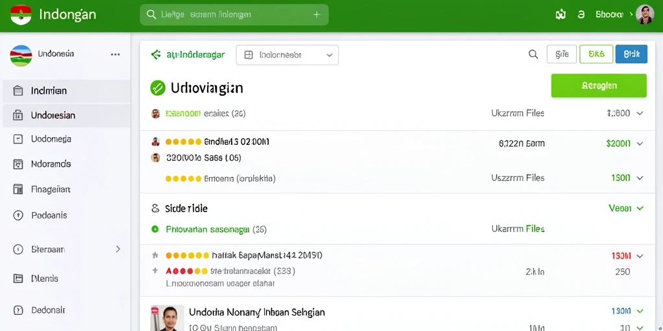Click the Undoresian sidebar icon
Viewport: 663px width, 331px height.
(x=17, y=115)
